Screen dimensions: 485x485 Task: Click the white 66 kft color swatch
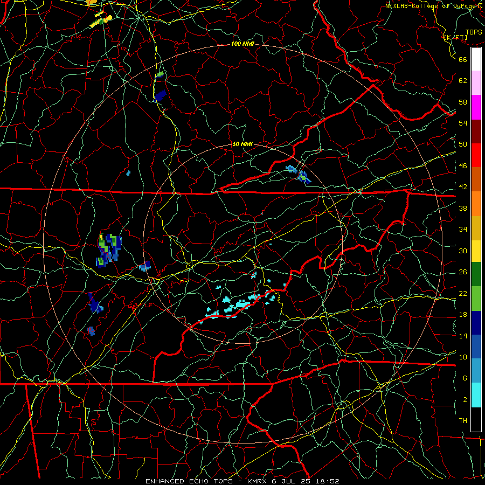pyautogui.click(x=476, y=59)
